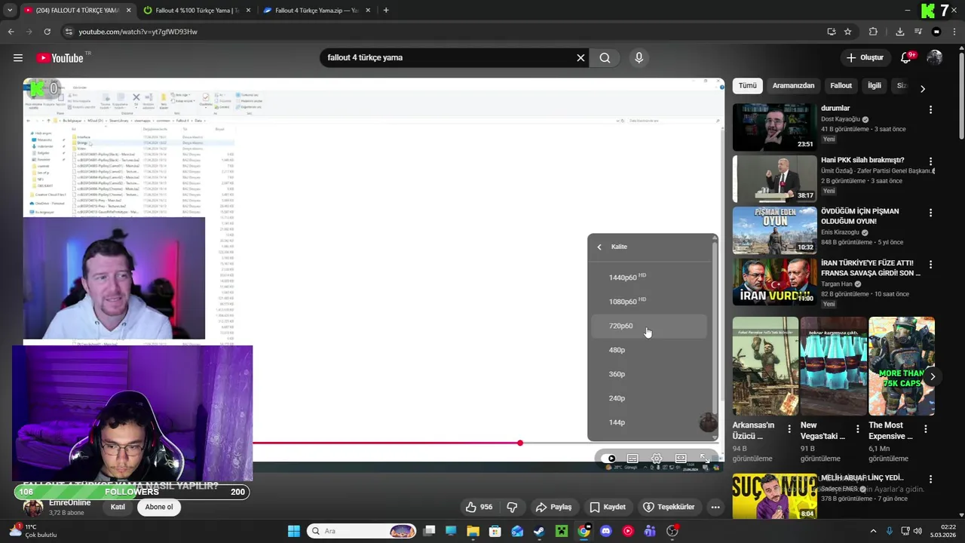This screenshot has height=543, width=965.
Task: Toggle subtitles in the video player
Action: 633,459
